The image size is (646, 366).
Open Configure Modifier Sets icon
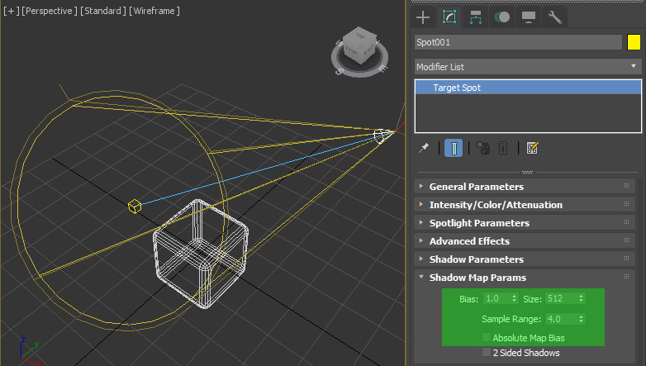click(x=532, y=148)
